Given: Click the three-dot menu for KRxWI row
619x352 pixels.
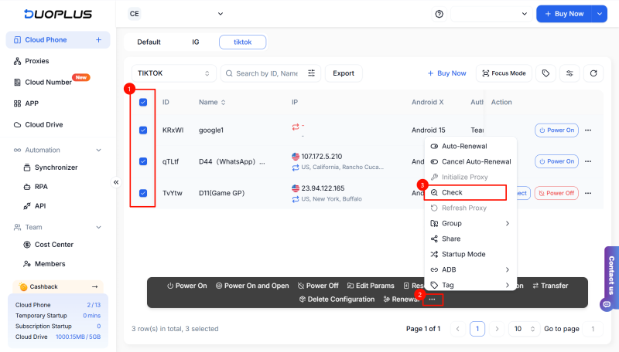Looking at the screenshot, I should 588,130.
